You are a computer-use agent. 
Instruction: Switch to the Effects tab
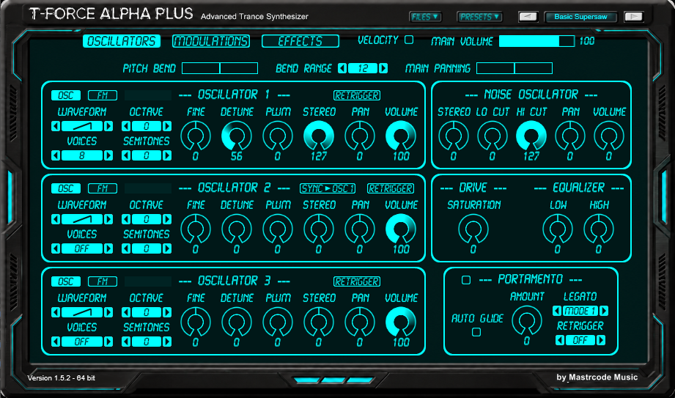pyautogui.click(x=300, y=41)
